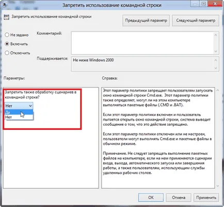Choose 'Нет' in the dropdown list
The image size is (224, 207).
tap(19, 117)
